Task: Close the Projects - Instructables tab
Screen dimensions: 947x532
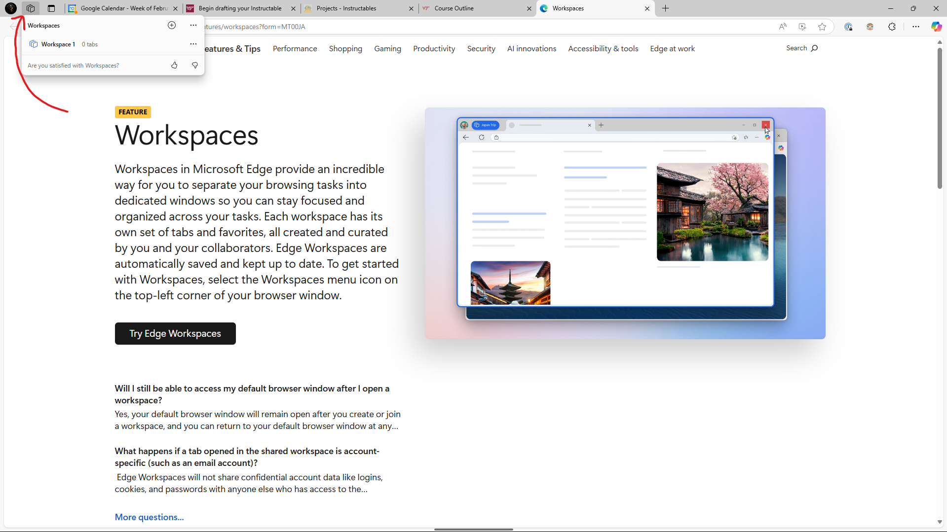Action: point(411,8)
